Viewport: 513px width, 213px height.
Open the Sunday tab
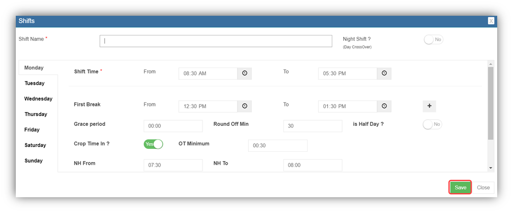click(34, 161)
